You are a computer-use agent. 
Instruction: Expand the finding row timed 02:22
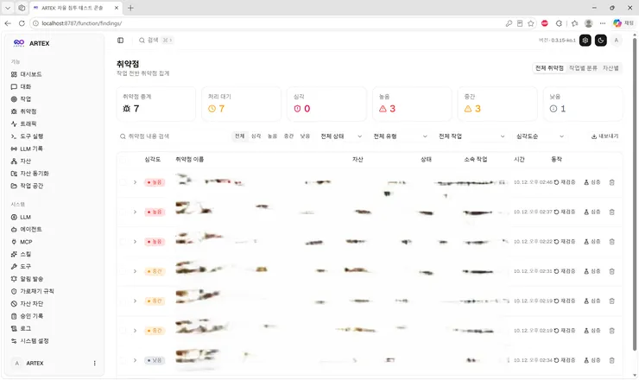(x=135, y=242)
